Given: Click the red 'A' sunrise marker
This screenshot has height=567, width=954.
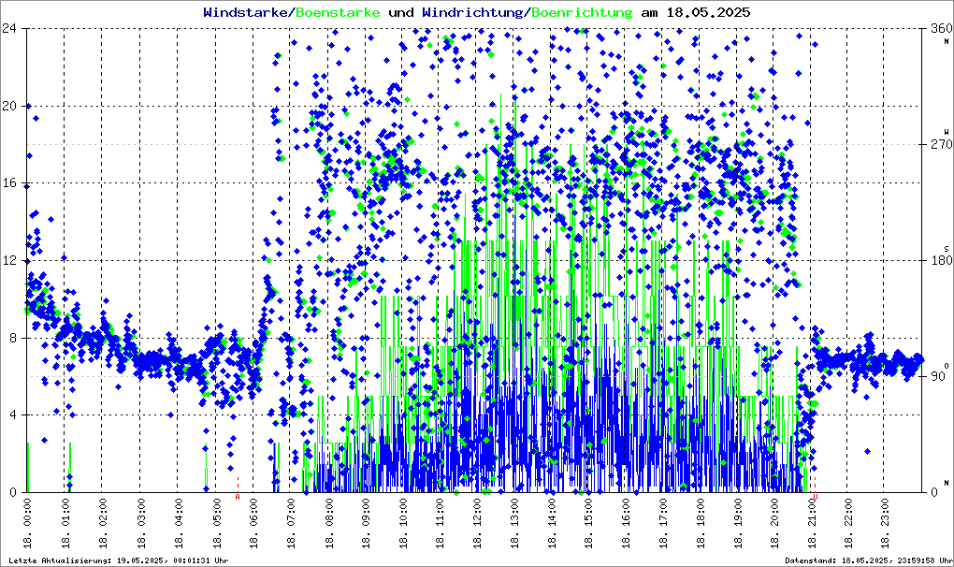Looking at the screenshot, I should [x=238, y=497].
